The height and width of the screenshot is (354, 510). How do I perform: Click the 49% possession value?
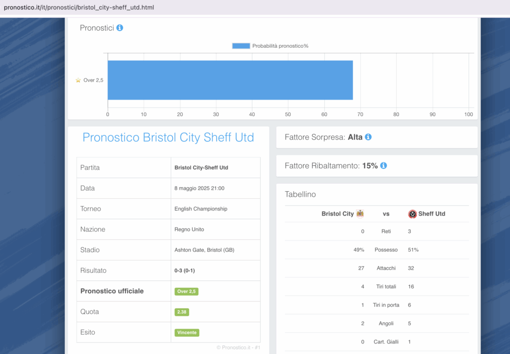tap(359, 250)
